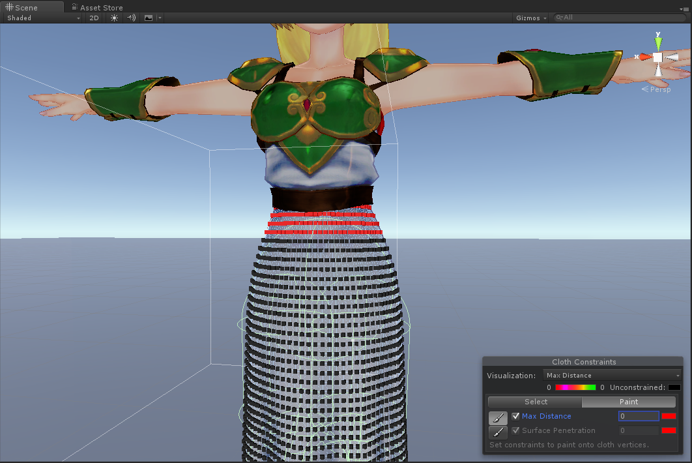Screen dimensions: 692x463
Task: Click the Surface Penetration value field
Action: tap(639, 430)
